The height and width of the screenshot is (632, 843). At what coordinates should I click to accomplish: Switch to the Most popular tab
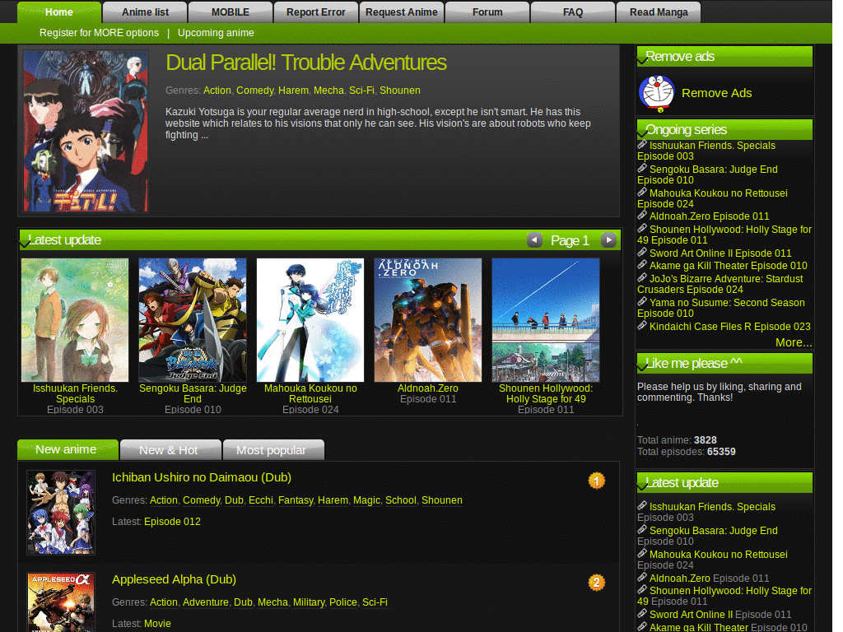coord(273,450)
